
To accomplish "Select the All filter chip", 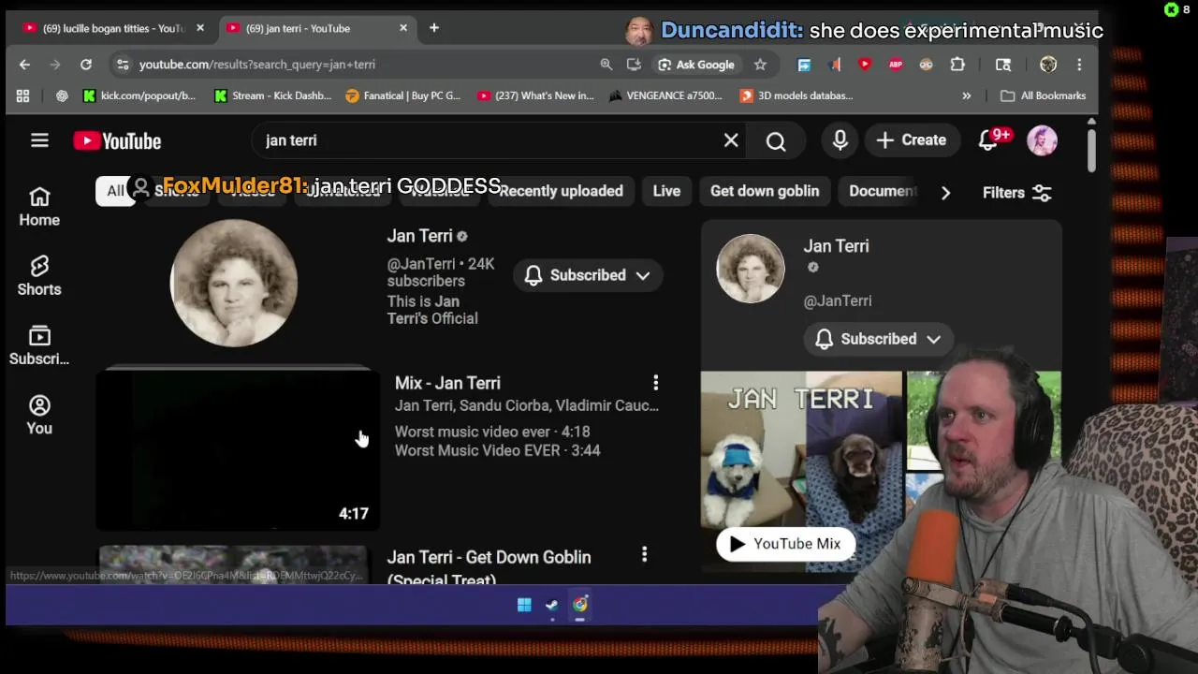I will (x=115, y=191).
